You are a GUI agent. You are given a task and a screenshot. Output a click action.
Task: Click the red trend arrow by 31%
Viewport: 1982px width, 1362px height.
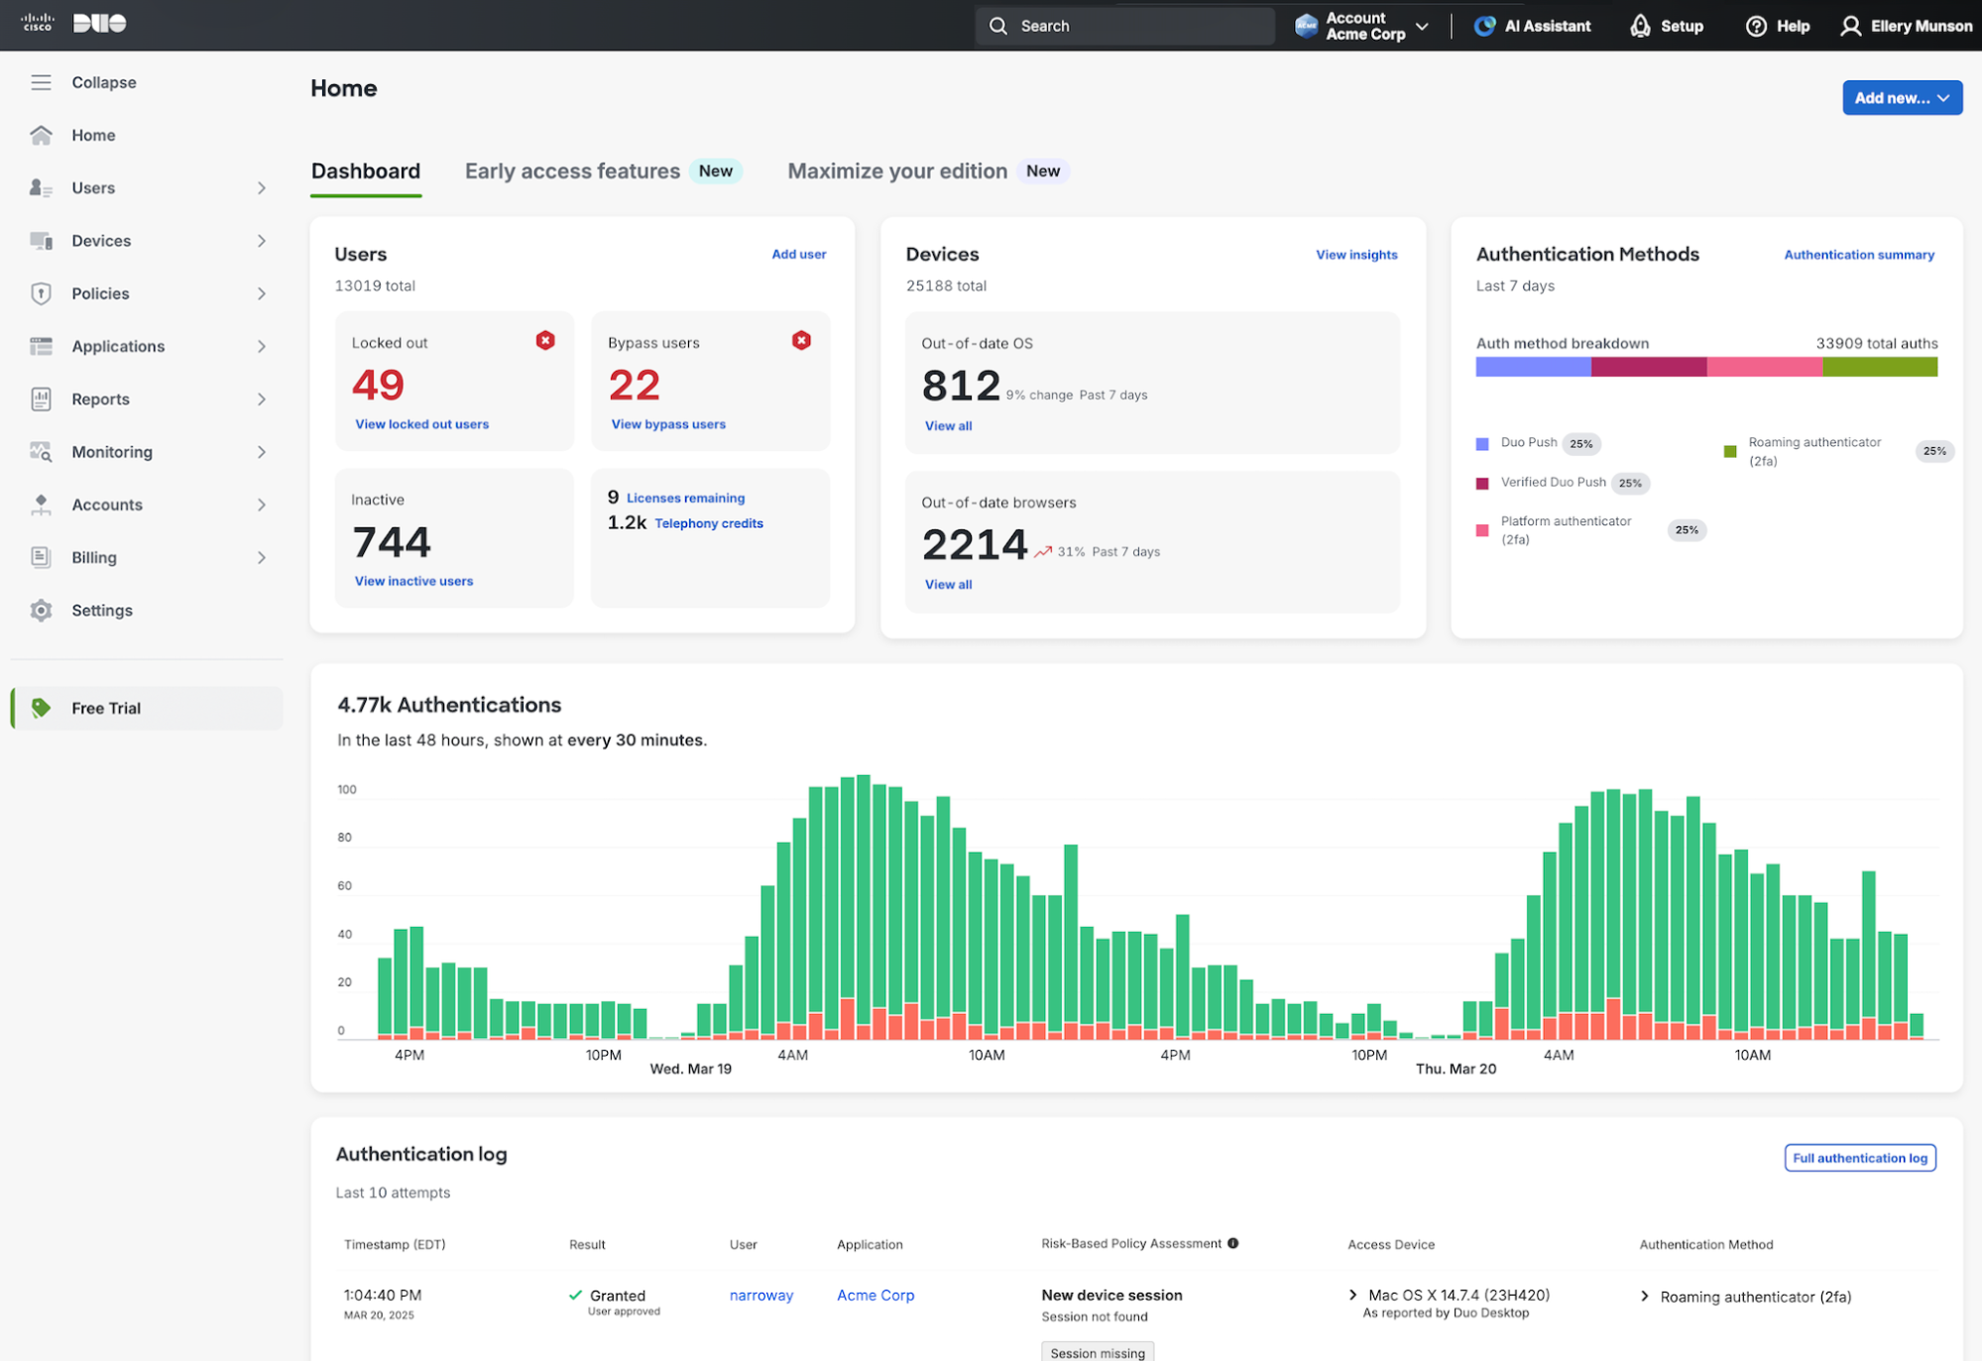tap(1043, 551)
